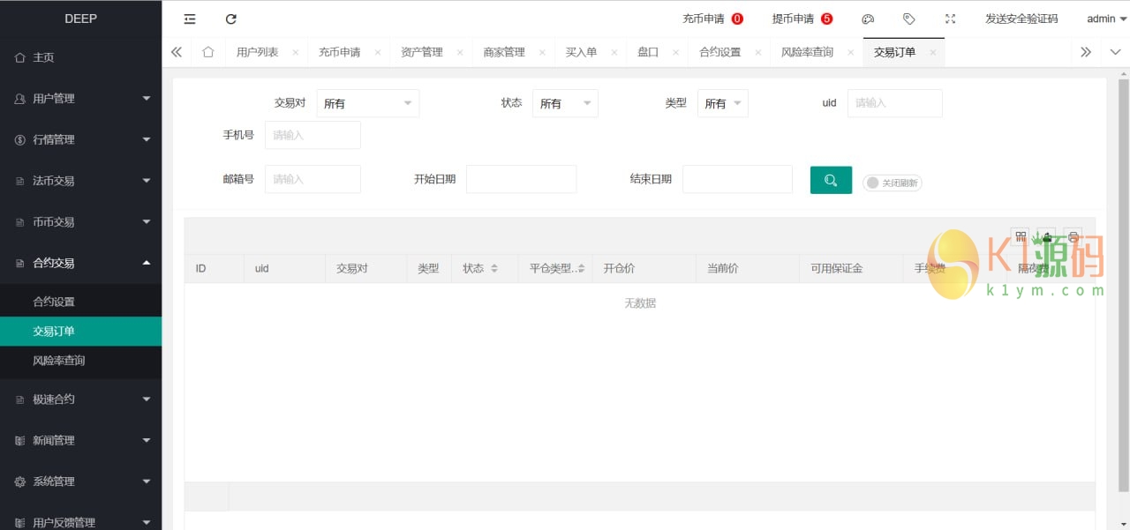Image resolution: width=1130 pixels, height=530 pixels.
Task: Open the table column filter icon
Action: click(1021, 235)
